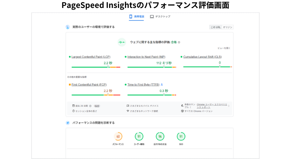Switch to the デスクトップ tab
This screenshot has height=159, width=283.
pyautogui.click(x=160, y=17)
